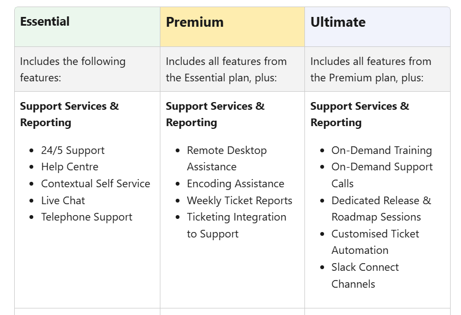Select Contextual Self Service feature
The image size is (461, 315).
(x=95, y=183)
